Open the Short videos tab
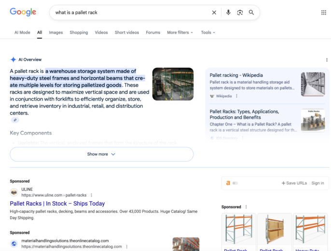The image size is (331, 251). click(127, 32)
